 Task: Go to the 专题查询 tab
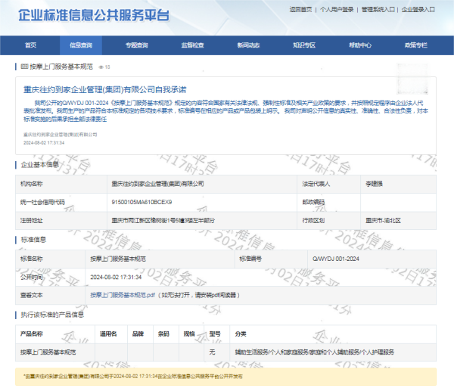(136, 45)
